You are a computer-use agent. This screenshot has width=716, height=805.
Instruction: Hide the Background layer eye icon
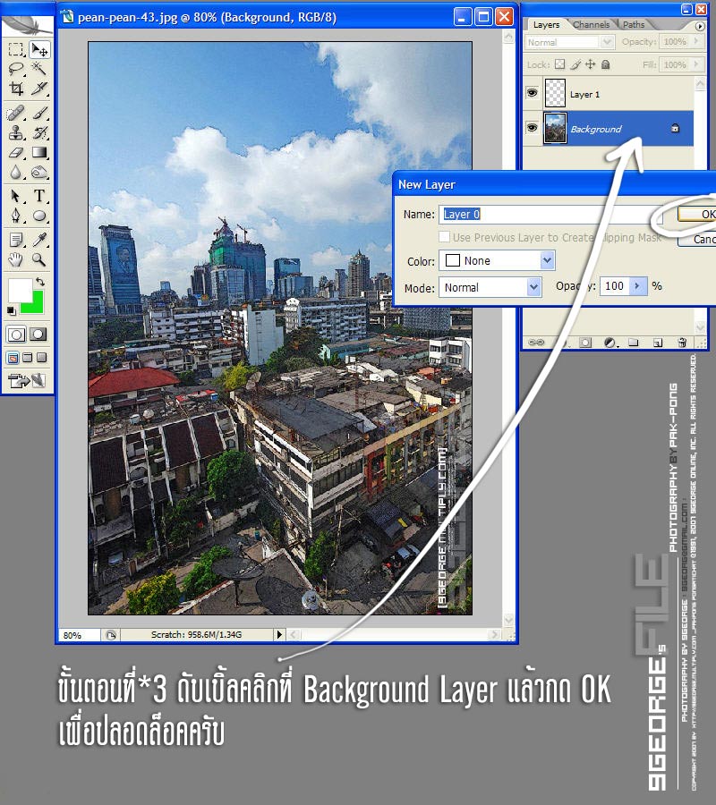533,127
